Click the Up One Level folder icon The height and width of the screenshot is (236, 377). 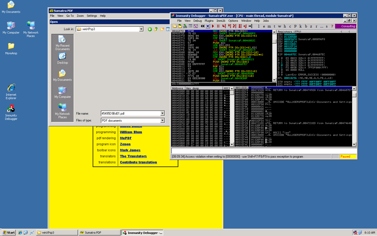[x=156, y=29]
